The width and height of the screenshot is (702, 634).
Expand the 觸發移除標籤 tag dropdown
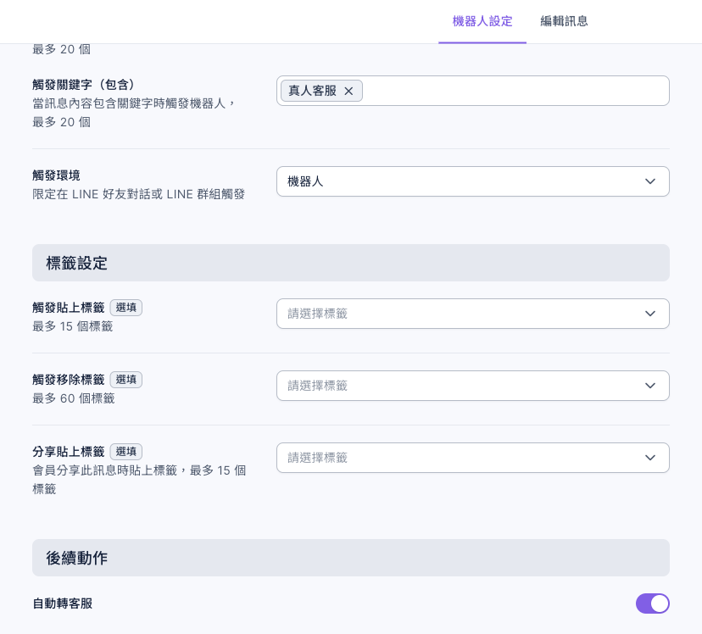click(473, 386)
